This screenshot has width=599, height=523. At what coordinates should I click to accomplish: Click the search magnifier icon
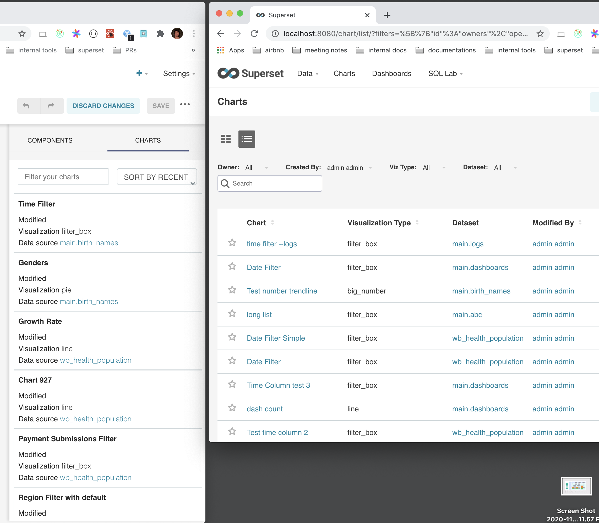tap(225, 183)
